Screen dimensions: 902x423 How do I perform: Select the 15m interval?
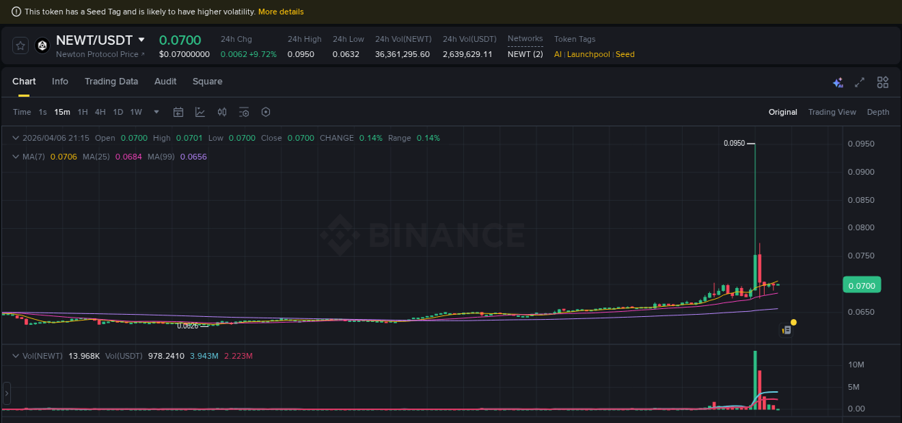click(x=62, y=112)
